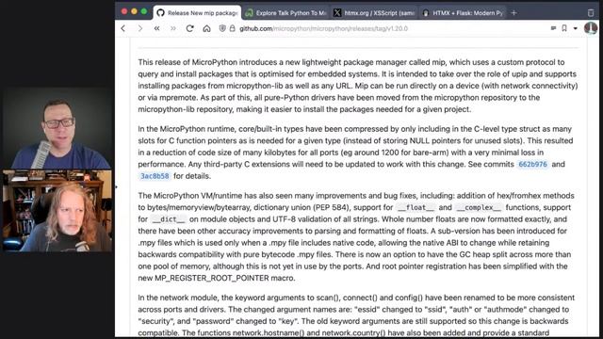This screenshot has width=603, height=339.
Task: Click the bottom webcam video thumbnail
Action: (x=57, y=211)
